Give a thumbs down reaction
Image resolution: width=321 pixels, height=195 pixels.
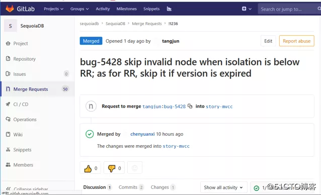(114, 168)
